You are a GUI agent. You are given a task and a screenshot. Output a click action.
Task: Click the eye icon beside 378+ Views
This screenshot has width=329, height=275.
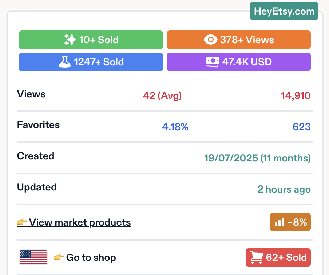210,40
